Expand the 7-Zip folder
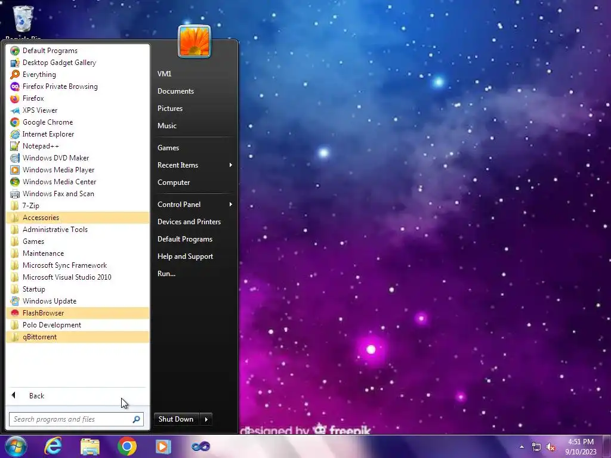Image resolution: width=611 pixels, height=458 pixels. coord(78,206)
